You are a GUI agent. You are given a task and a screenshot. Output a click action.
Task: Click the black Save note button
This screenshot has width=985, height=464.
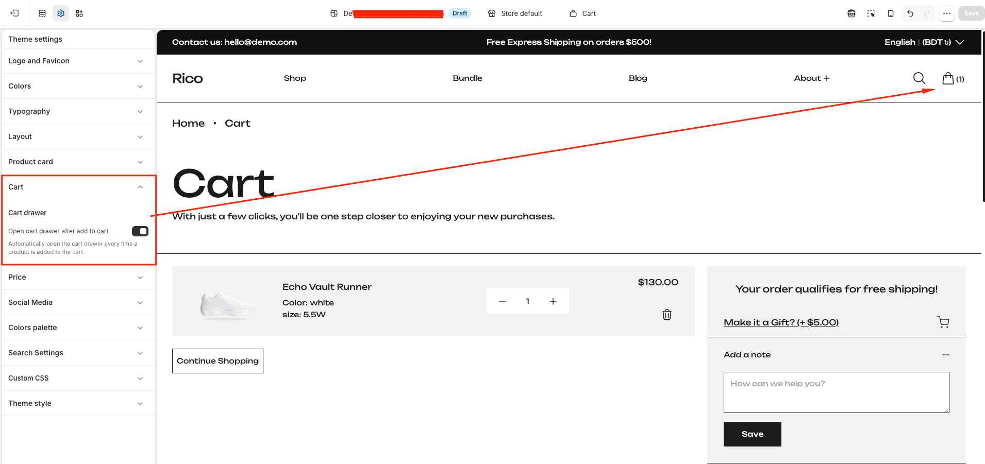coord(753,434)
